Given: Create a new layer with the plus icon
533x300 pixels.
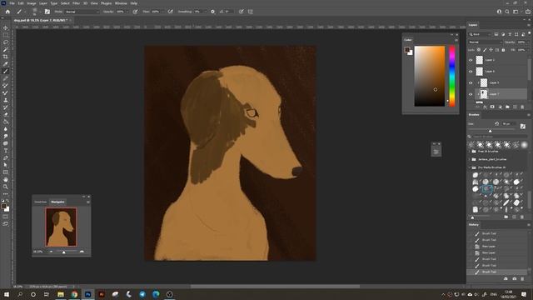Looking at the screenshot, I should point(515,107).
